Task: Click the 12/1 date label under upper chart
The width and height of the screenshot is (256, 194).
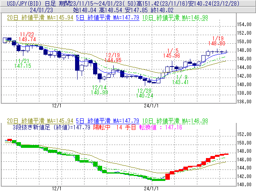Action: (x=57, y=106)
